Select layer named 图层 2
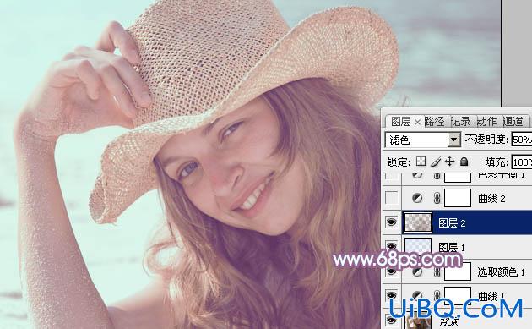The image size is (532, 329). point(453,223)
